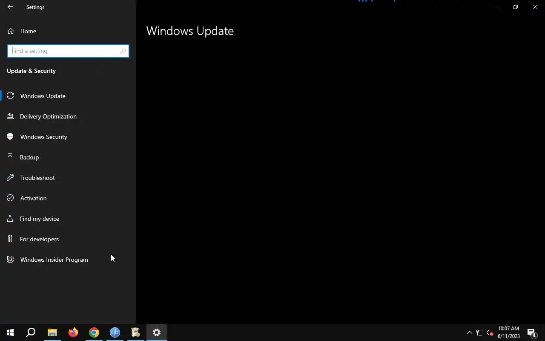Open the For developers page

coord(68,239)
